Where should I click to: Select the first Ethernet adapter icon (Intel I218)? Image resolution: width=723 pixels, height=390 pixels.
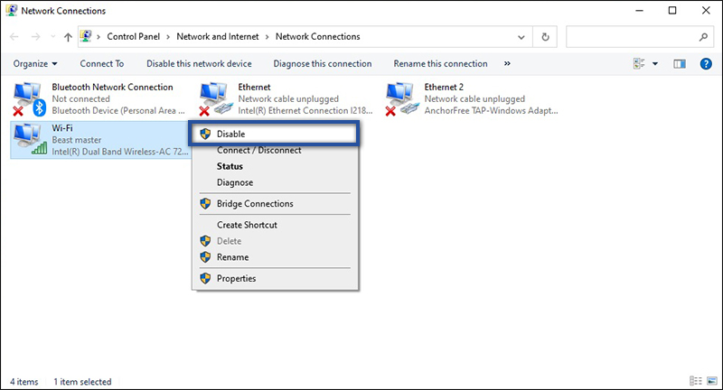(x=216, y=98)
